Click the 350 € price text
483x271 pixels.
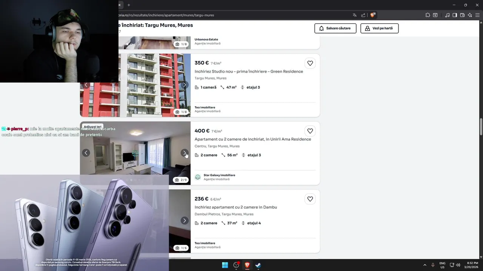202,63
